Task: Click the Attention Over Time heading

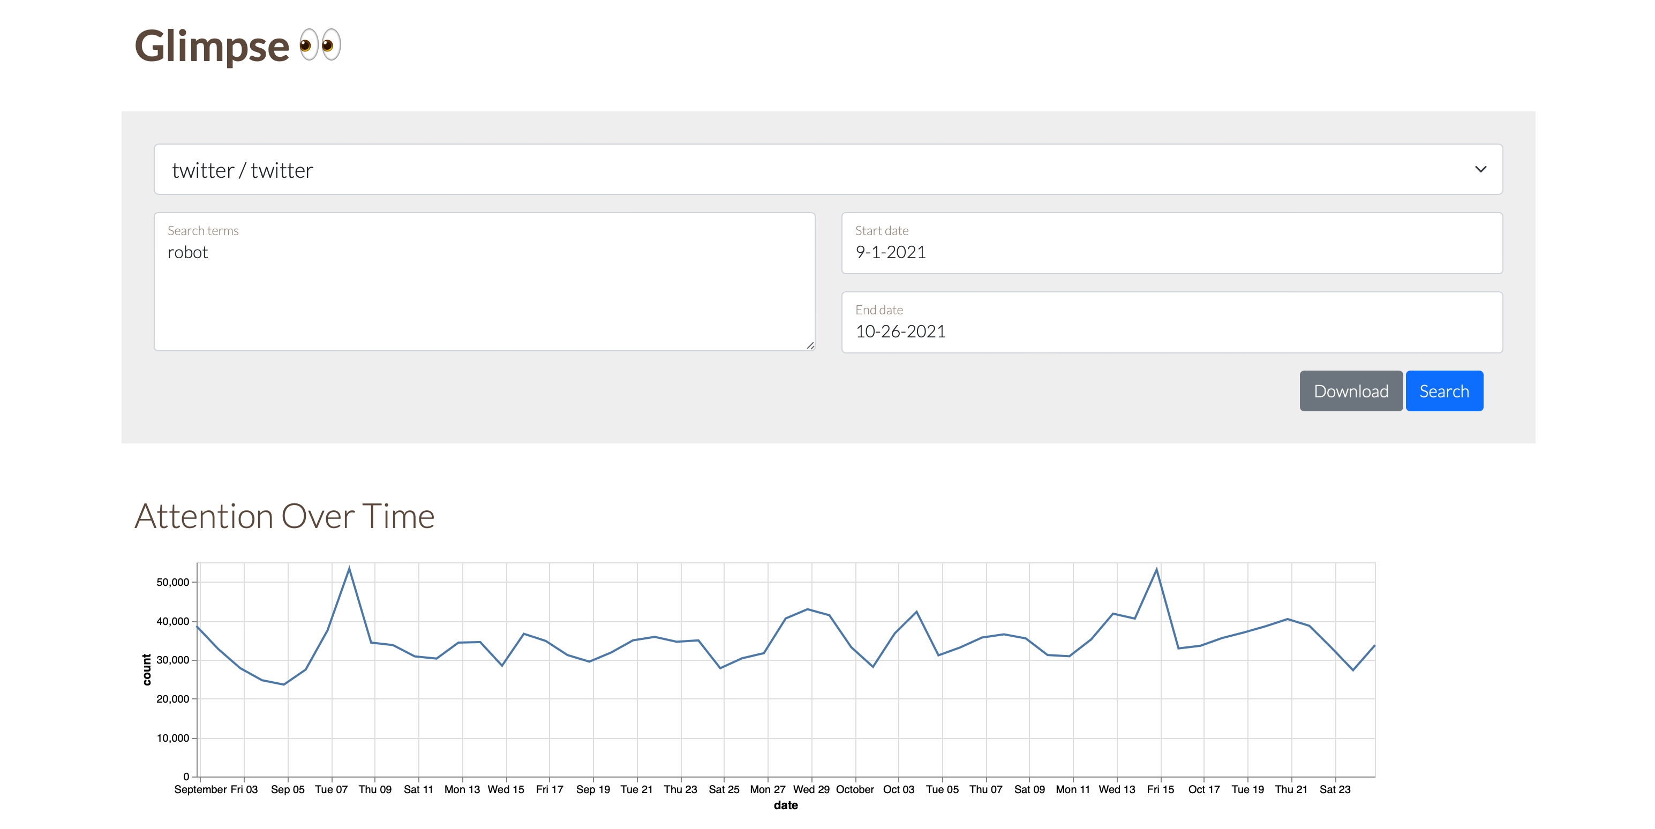Action: pyautogui.click(x=284, y=516)
